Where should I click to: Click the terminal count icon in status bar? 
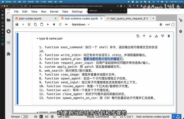41,117
